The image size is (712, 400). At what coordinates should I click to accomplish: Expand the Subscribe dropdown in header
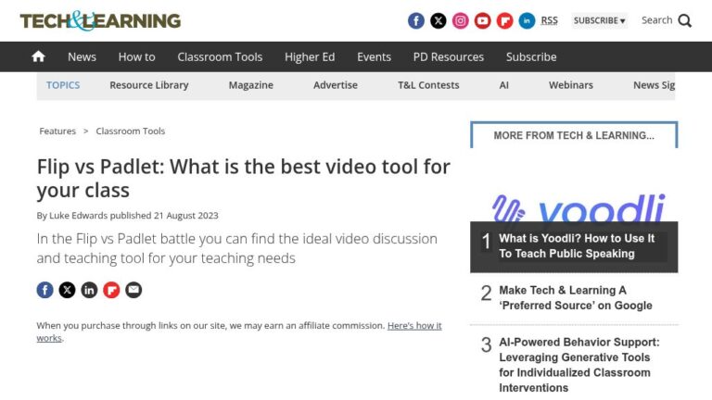[599, 20]
